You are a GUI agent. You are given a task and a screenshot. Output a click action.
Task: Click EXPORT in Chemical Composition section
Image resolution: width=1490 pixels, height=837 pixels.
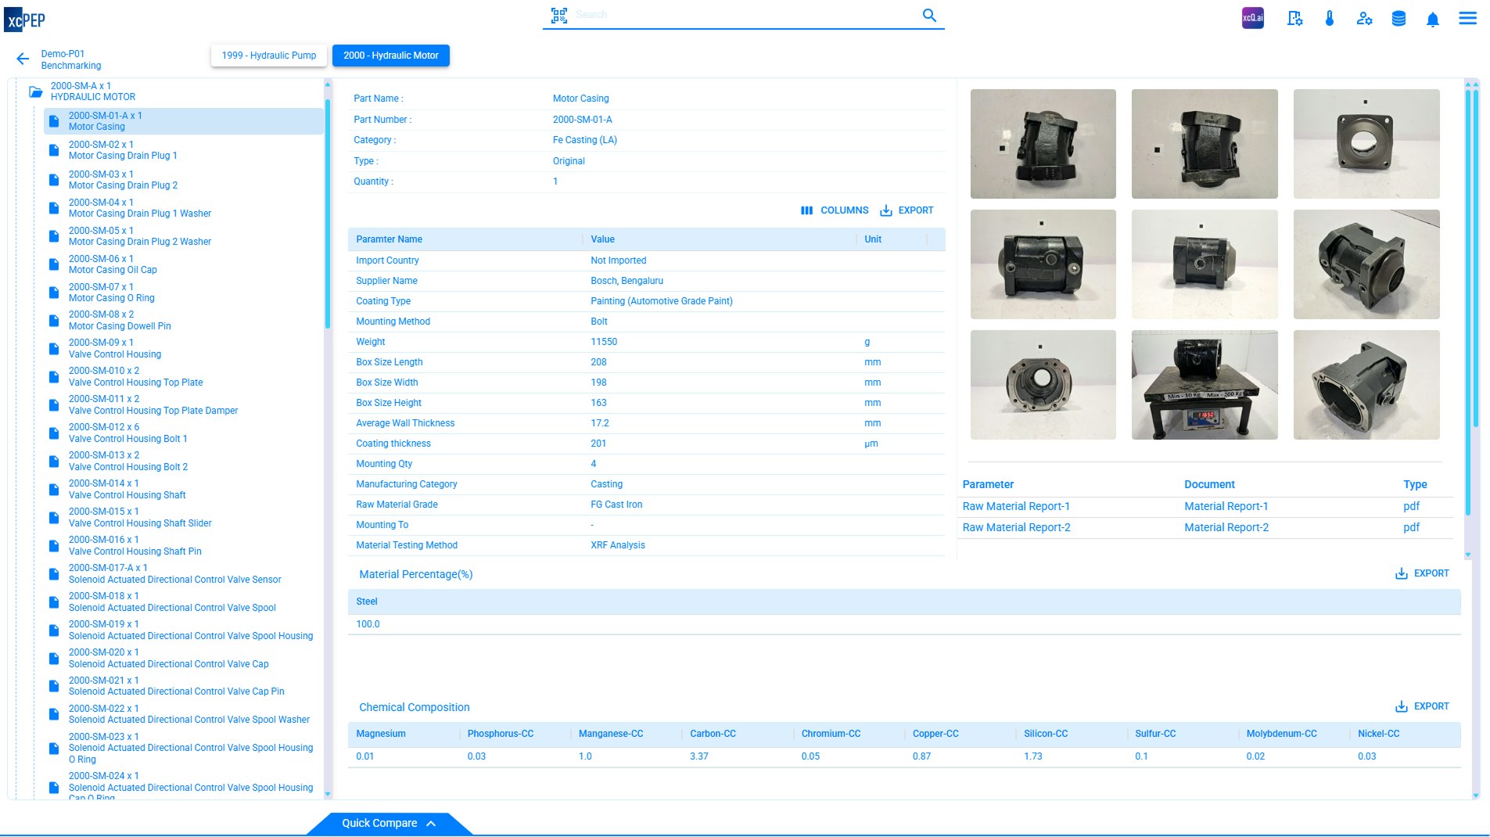point(1422,706)
